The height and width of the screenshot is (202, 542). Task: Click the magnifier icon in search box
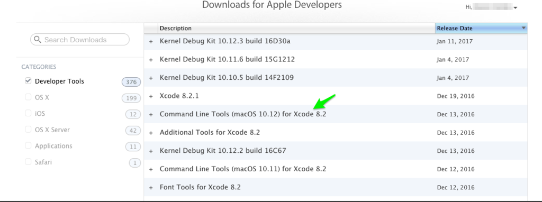(x=38, y=40)
